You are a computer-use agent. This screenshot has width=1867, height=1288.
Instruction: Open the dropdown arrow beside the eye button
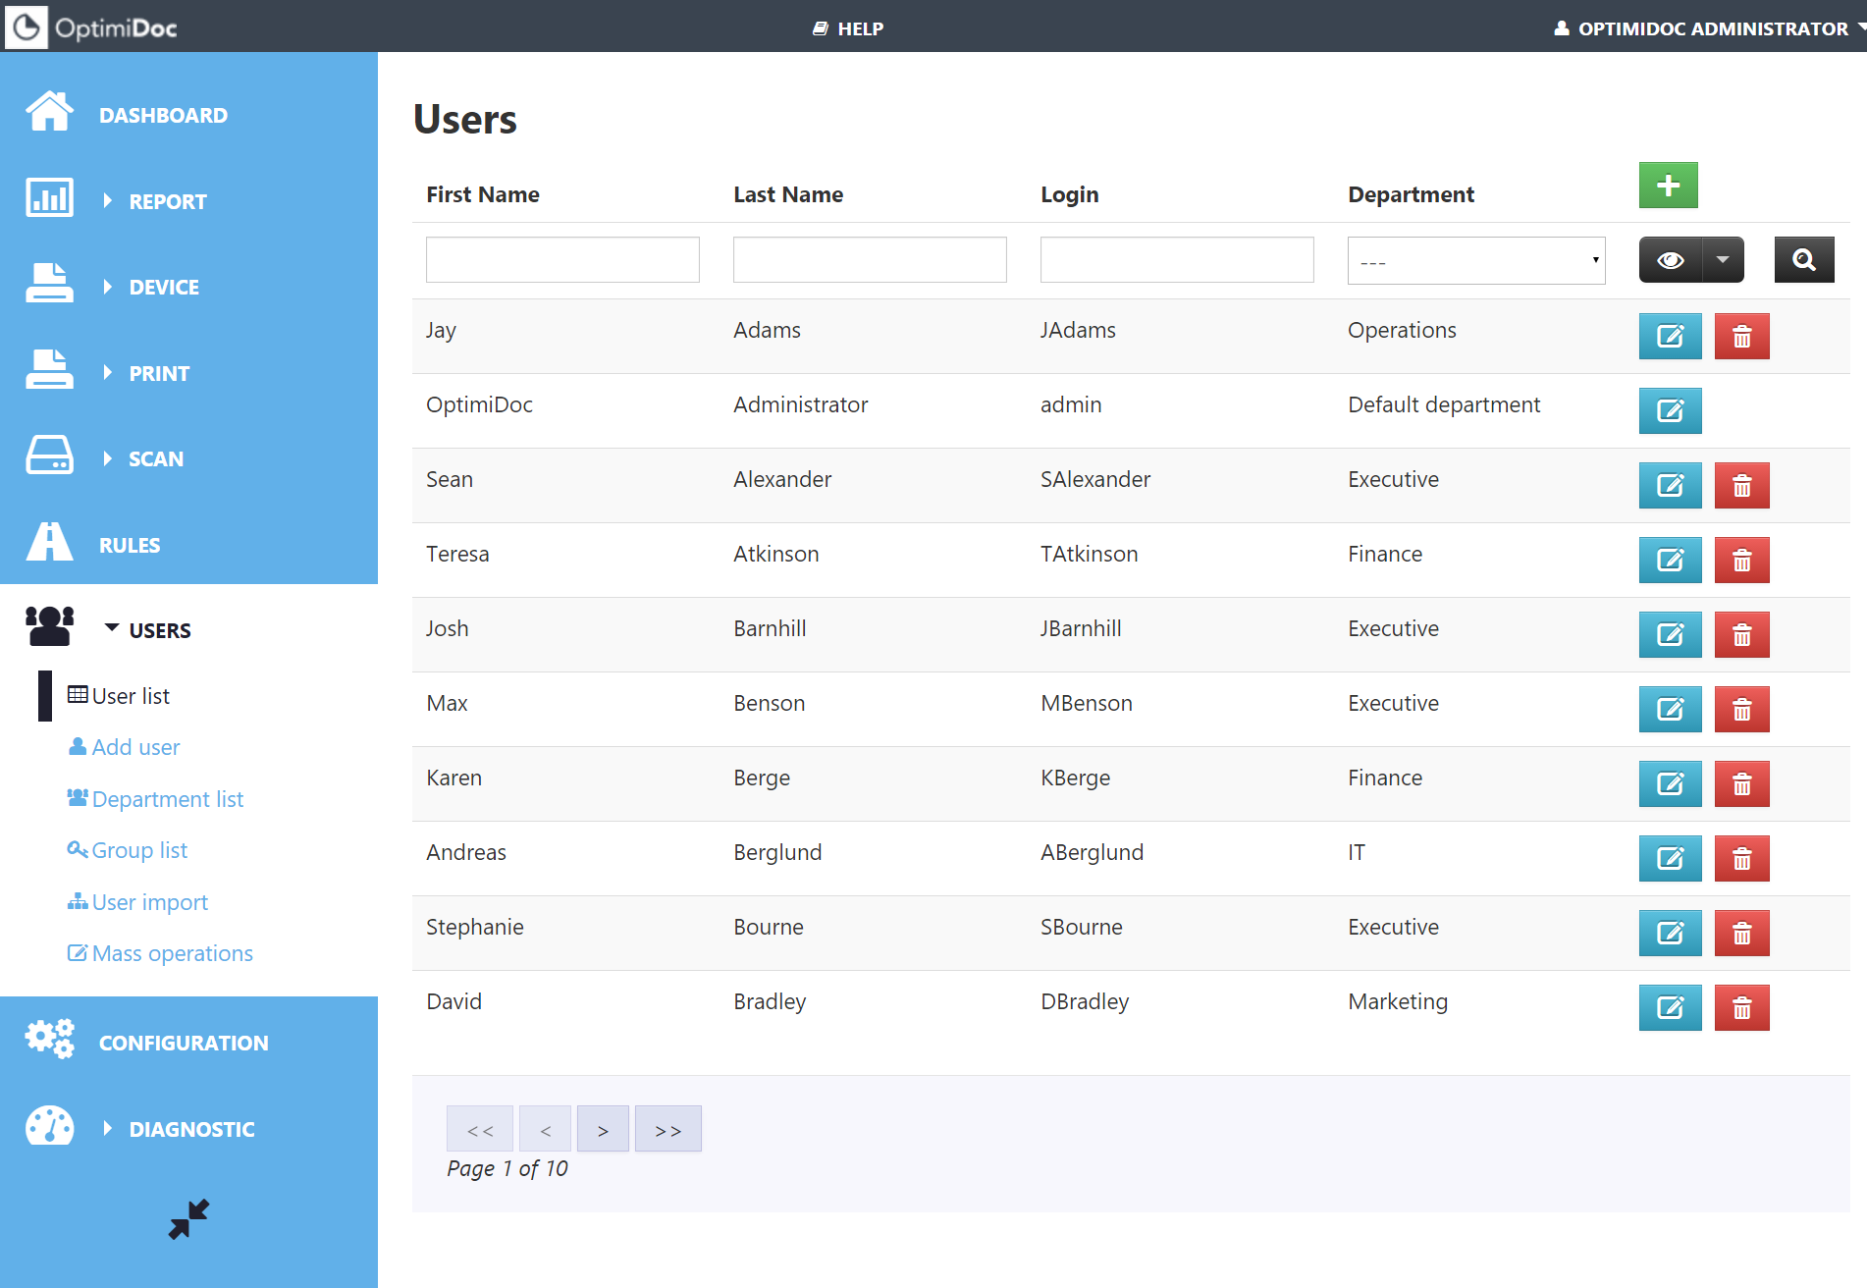coord(1723,260)
